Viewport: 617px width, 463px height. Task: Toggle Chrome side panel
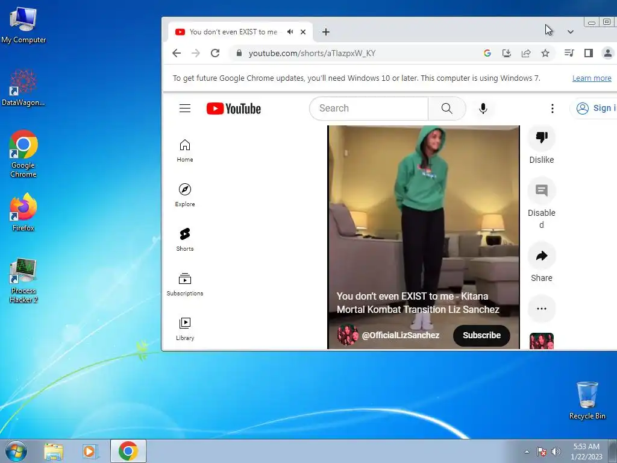point(588,53)
